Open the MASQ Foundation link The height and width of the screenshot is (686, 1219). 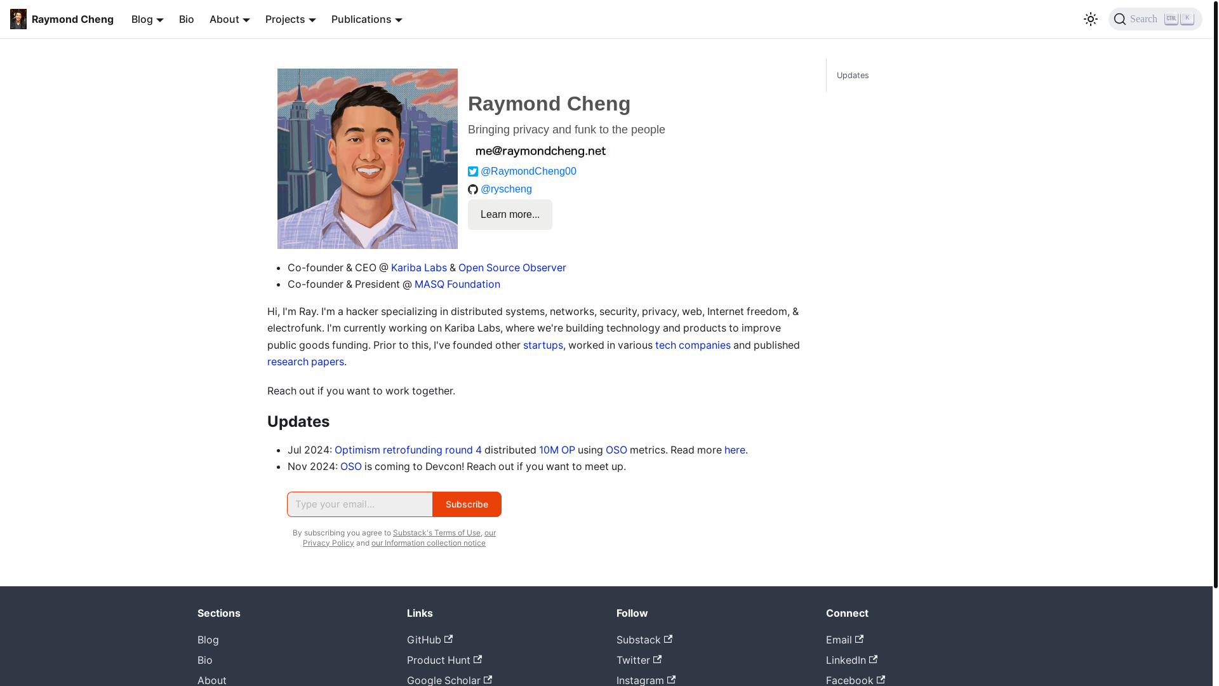click(457, 284)
